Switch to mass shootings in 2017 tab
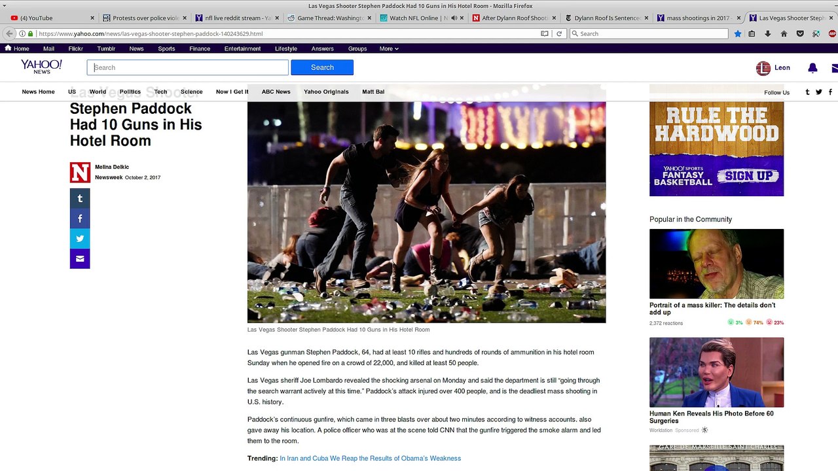The height and width of the screenshot is (471, 838). [x=699, y=18]
